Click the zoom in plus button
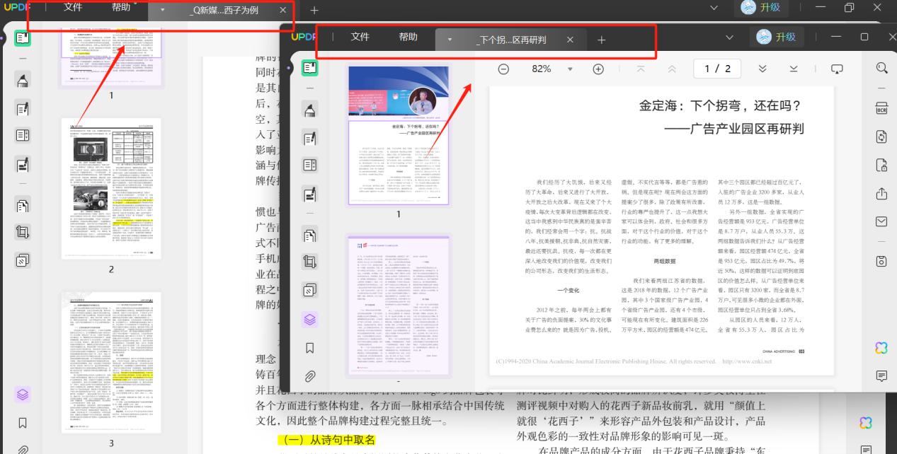 tap(598, 69)
